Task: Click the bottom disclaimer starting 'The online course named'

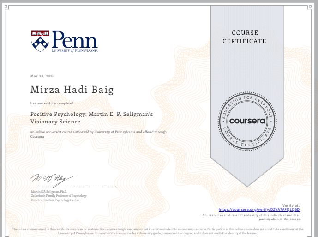Action: (x=158, y=231)
